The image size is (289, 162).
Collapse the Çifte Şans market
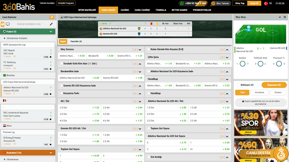(x=227, y=57)
